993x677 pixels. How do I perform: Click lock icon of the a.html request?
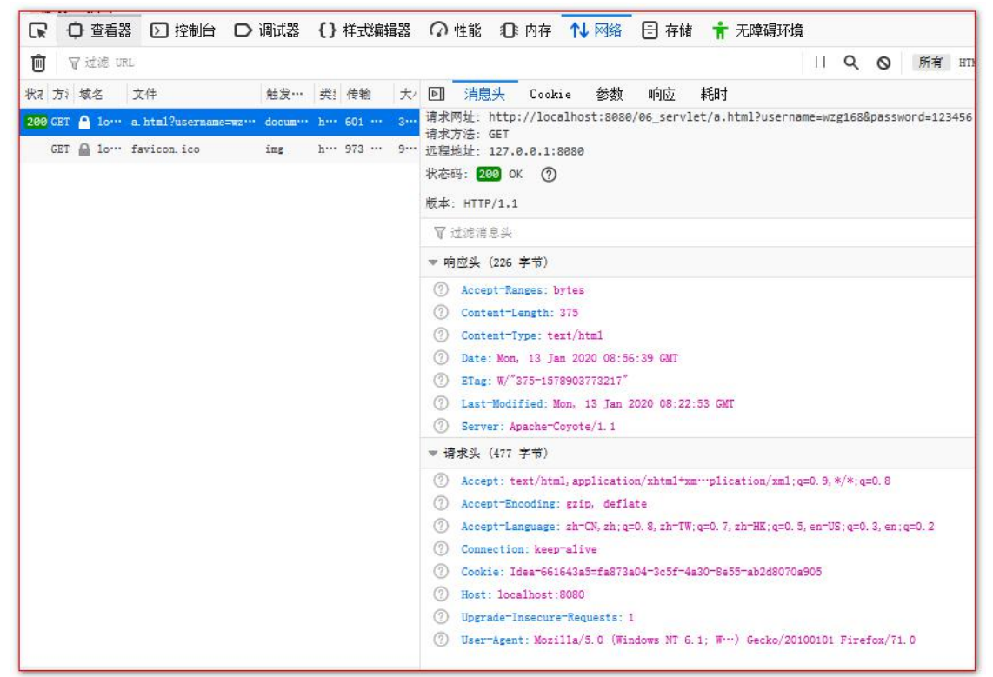click(x=84, y=122)
